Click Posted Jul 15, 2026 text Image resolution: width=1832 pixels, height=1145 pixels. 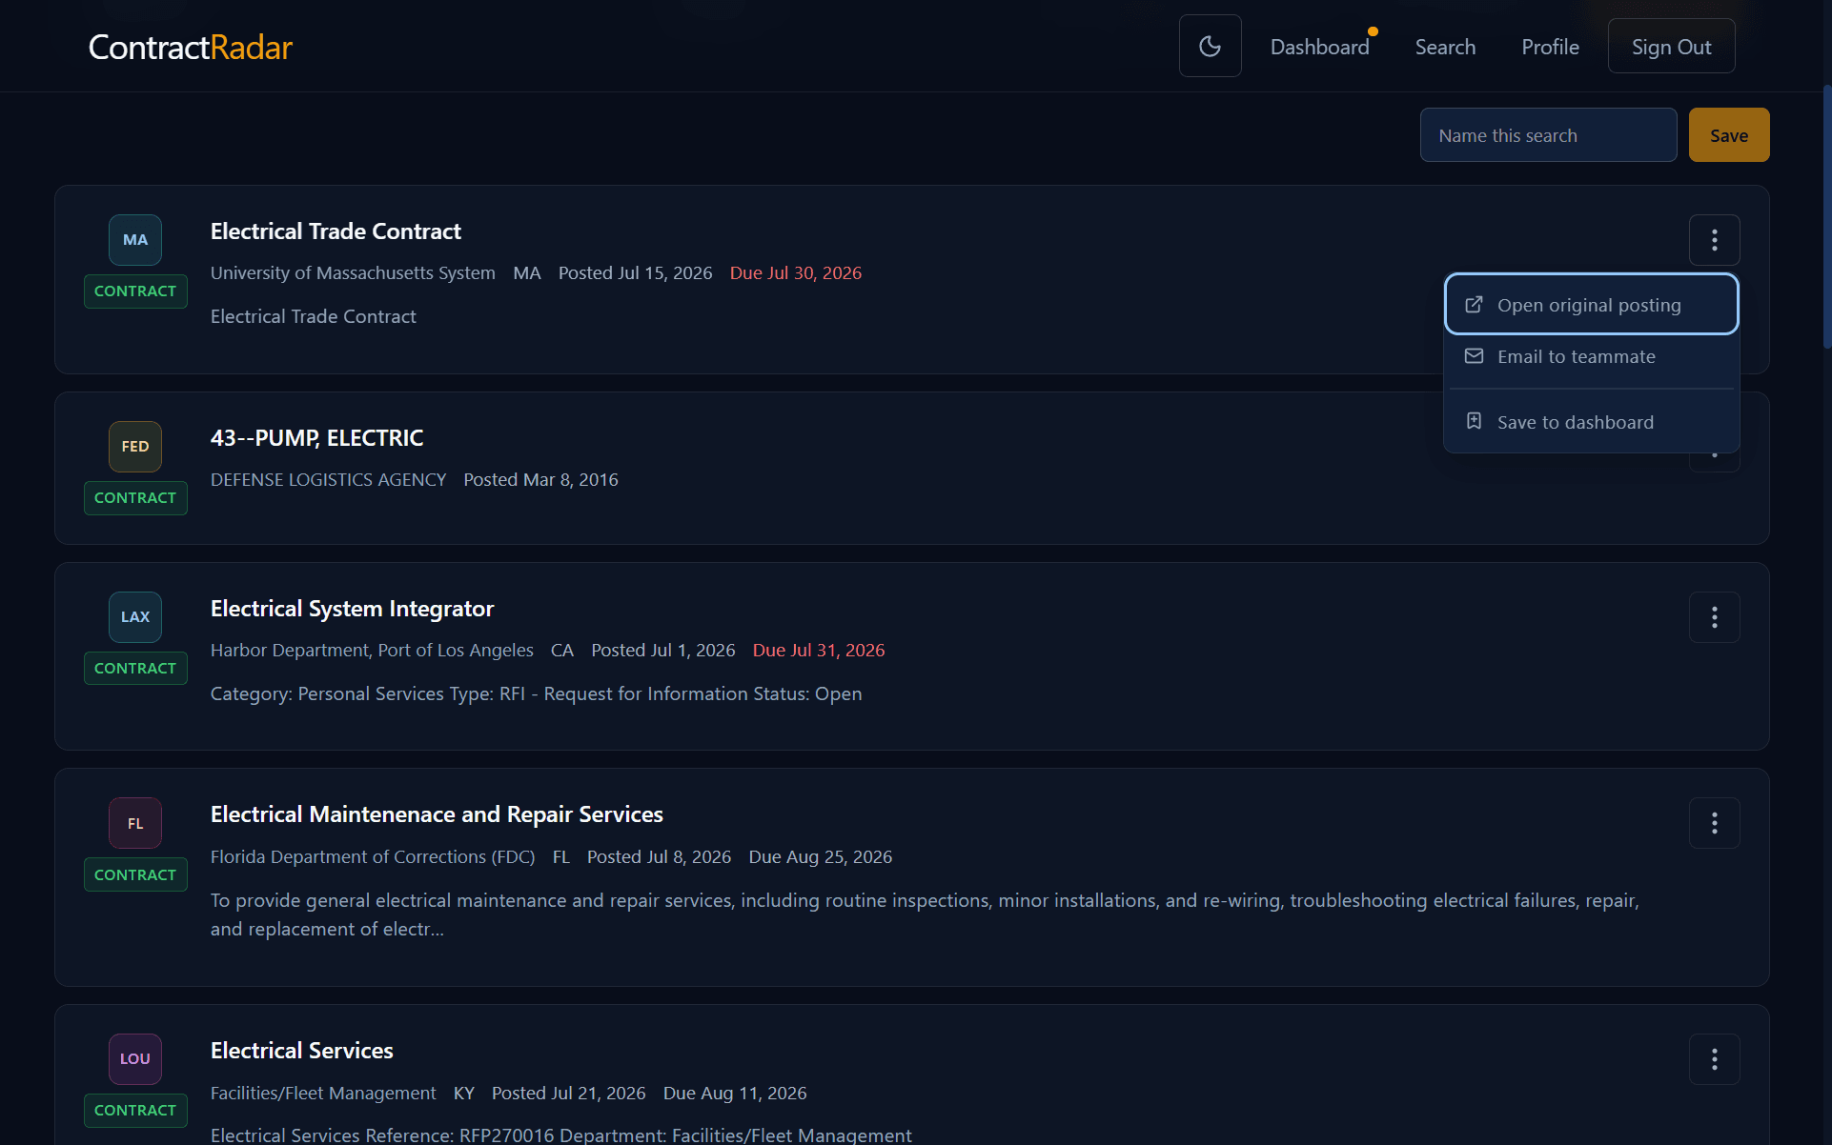tap(635, 273)
